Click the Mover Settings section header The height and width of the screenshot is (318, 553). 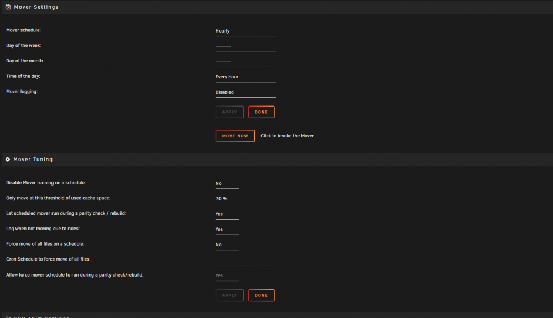coord(277,7)
